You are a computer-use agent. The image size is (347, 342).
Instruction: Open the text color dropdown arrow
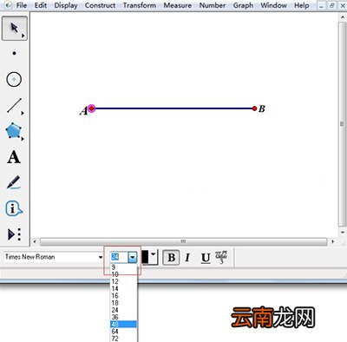[154, 254]
